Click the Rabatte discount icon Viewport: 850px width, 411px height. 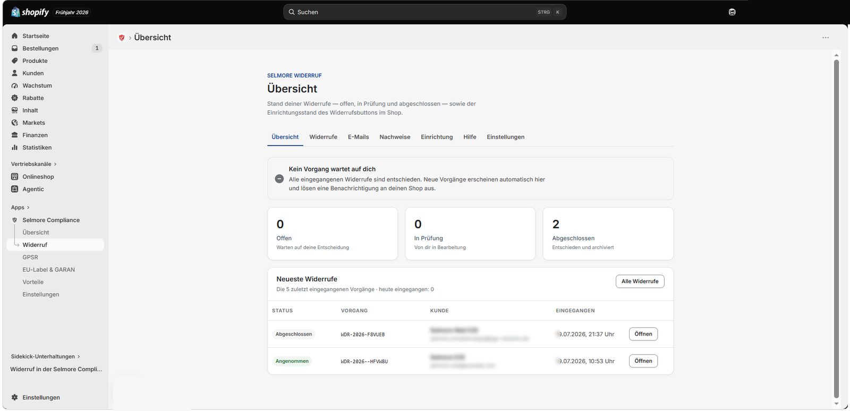click(15, 98)
